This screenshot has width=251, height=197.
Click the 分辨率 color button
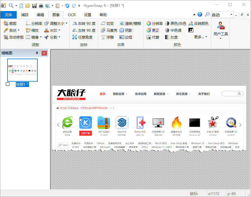154,23
